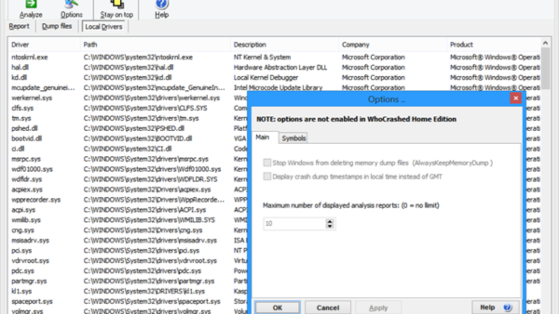Viewport: 559px width, 314px height.
Task: Select the werkernel.sys driver row
Action: tap(128, 98)
